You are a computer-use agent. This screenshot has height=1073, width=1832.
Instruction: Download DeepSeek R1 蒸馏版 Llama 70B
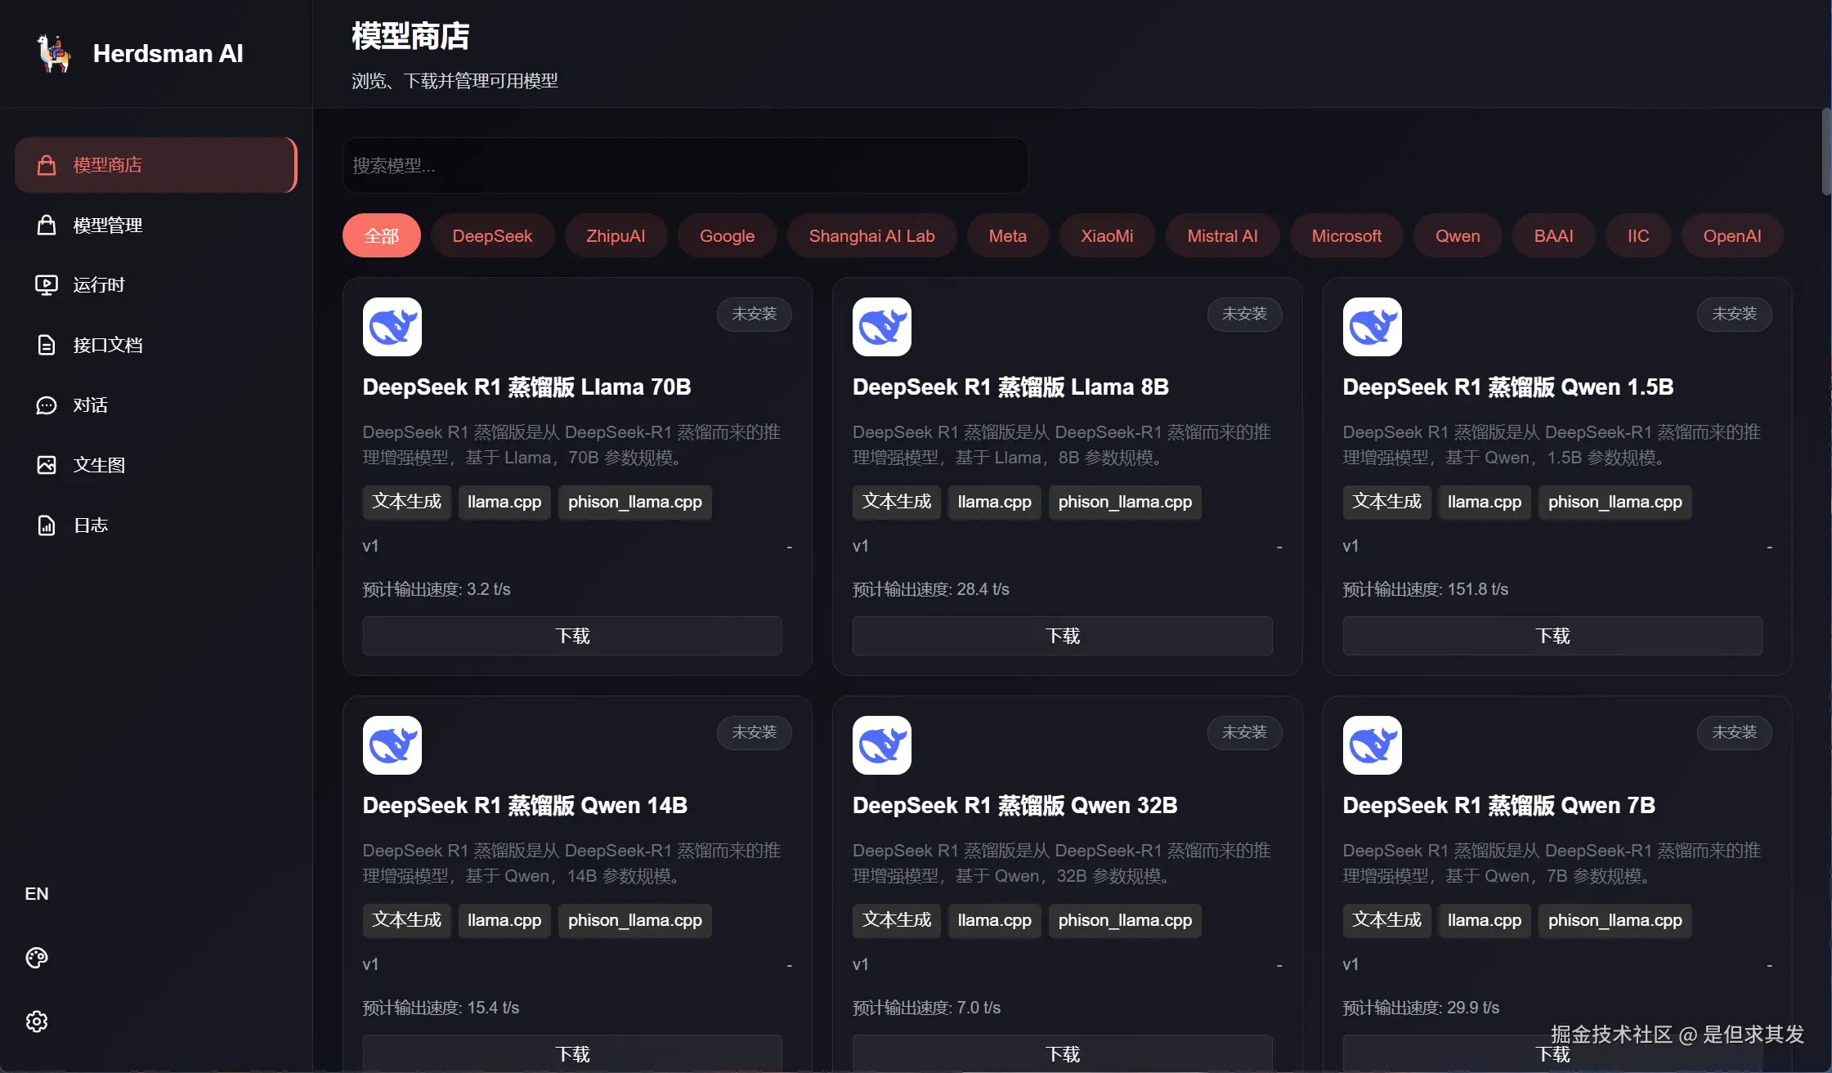point(572,635)
